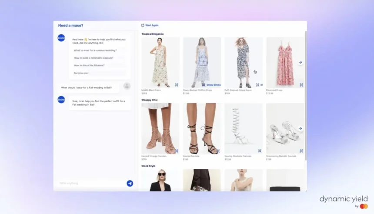Advance the Strappy Chic carousel with the arrow
Viewport: 374px width, 214px height.
(301, 128)
